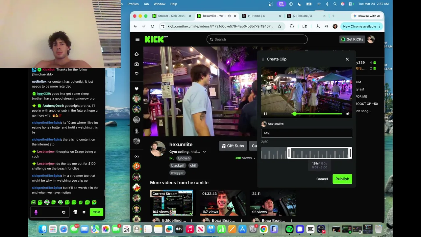Open Spotlight search in menu bar
The height and width of the screenshot is (237, 421).
[x=335, y=4]
